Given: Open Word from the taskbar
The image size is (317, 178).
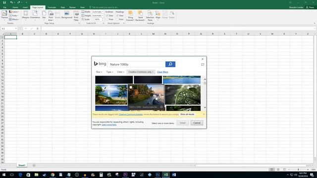Looking at the screenshot, I should point(174,175).
